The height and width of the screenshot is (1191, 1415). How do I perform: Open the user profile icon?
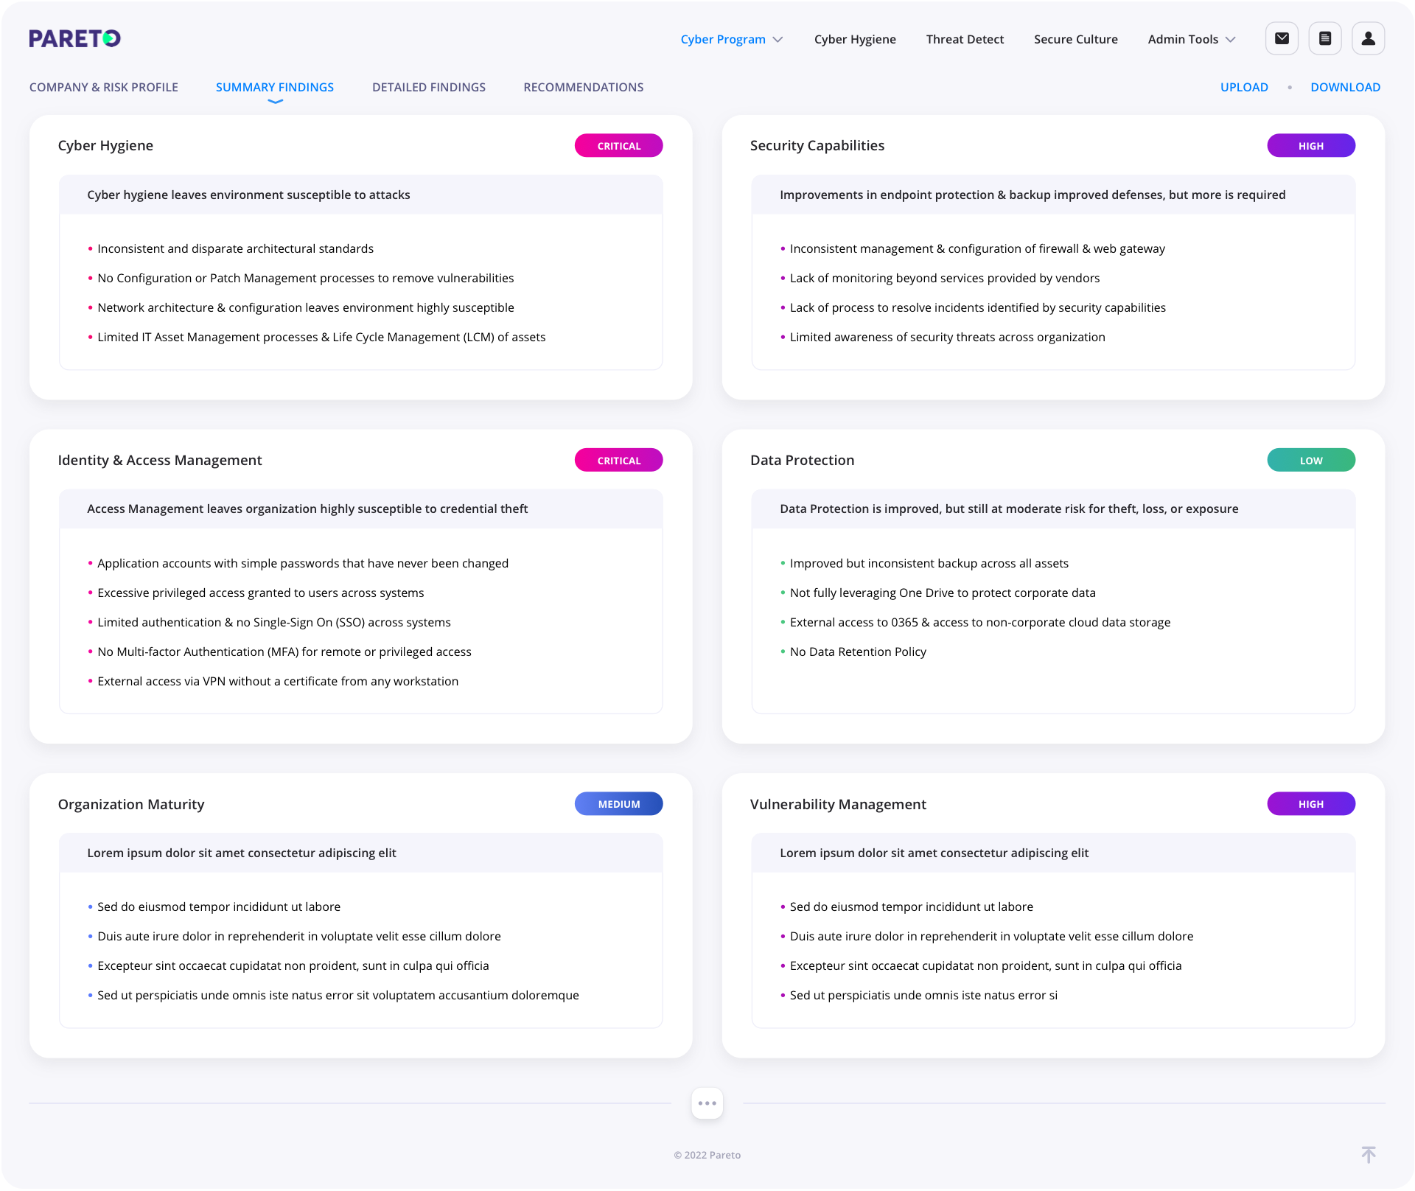point(1369,38)
